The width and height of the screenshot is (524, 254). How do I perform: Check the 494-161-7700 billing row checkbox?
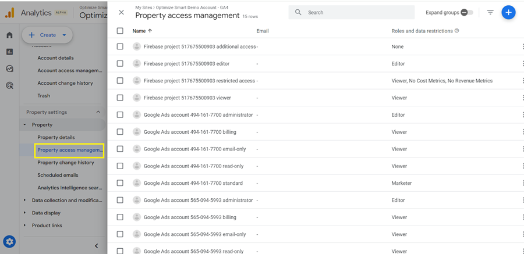[x=120, y=132]
